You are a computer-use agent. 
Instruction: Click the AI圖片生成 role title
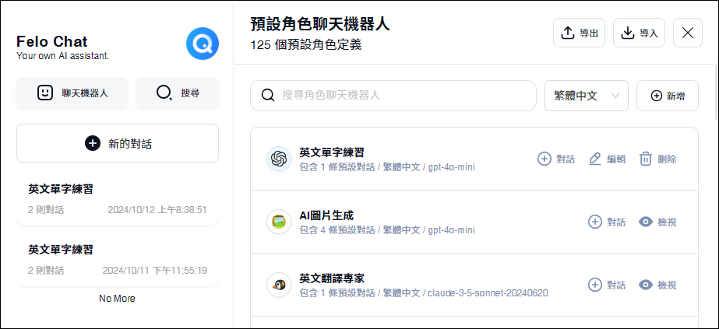pos(326,215)
